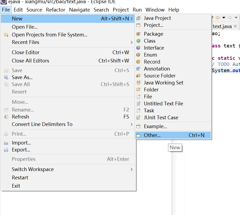Click the purple Interface icon
Screen dimensions: 240x215
click(x=138, y=48)
